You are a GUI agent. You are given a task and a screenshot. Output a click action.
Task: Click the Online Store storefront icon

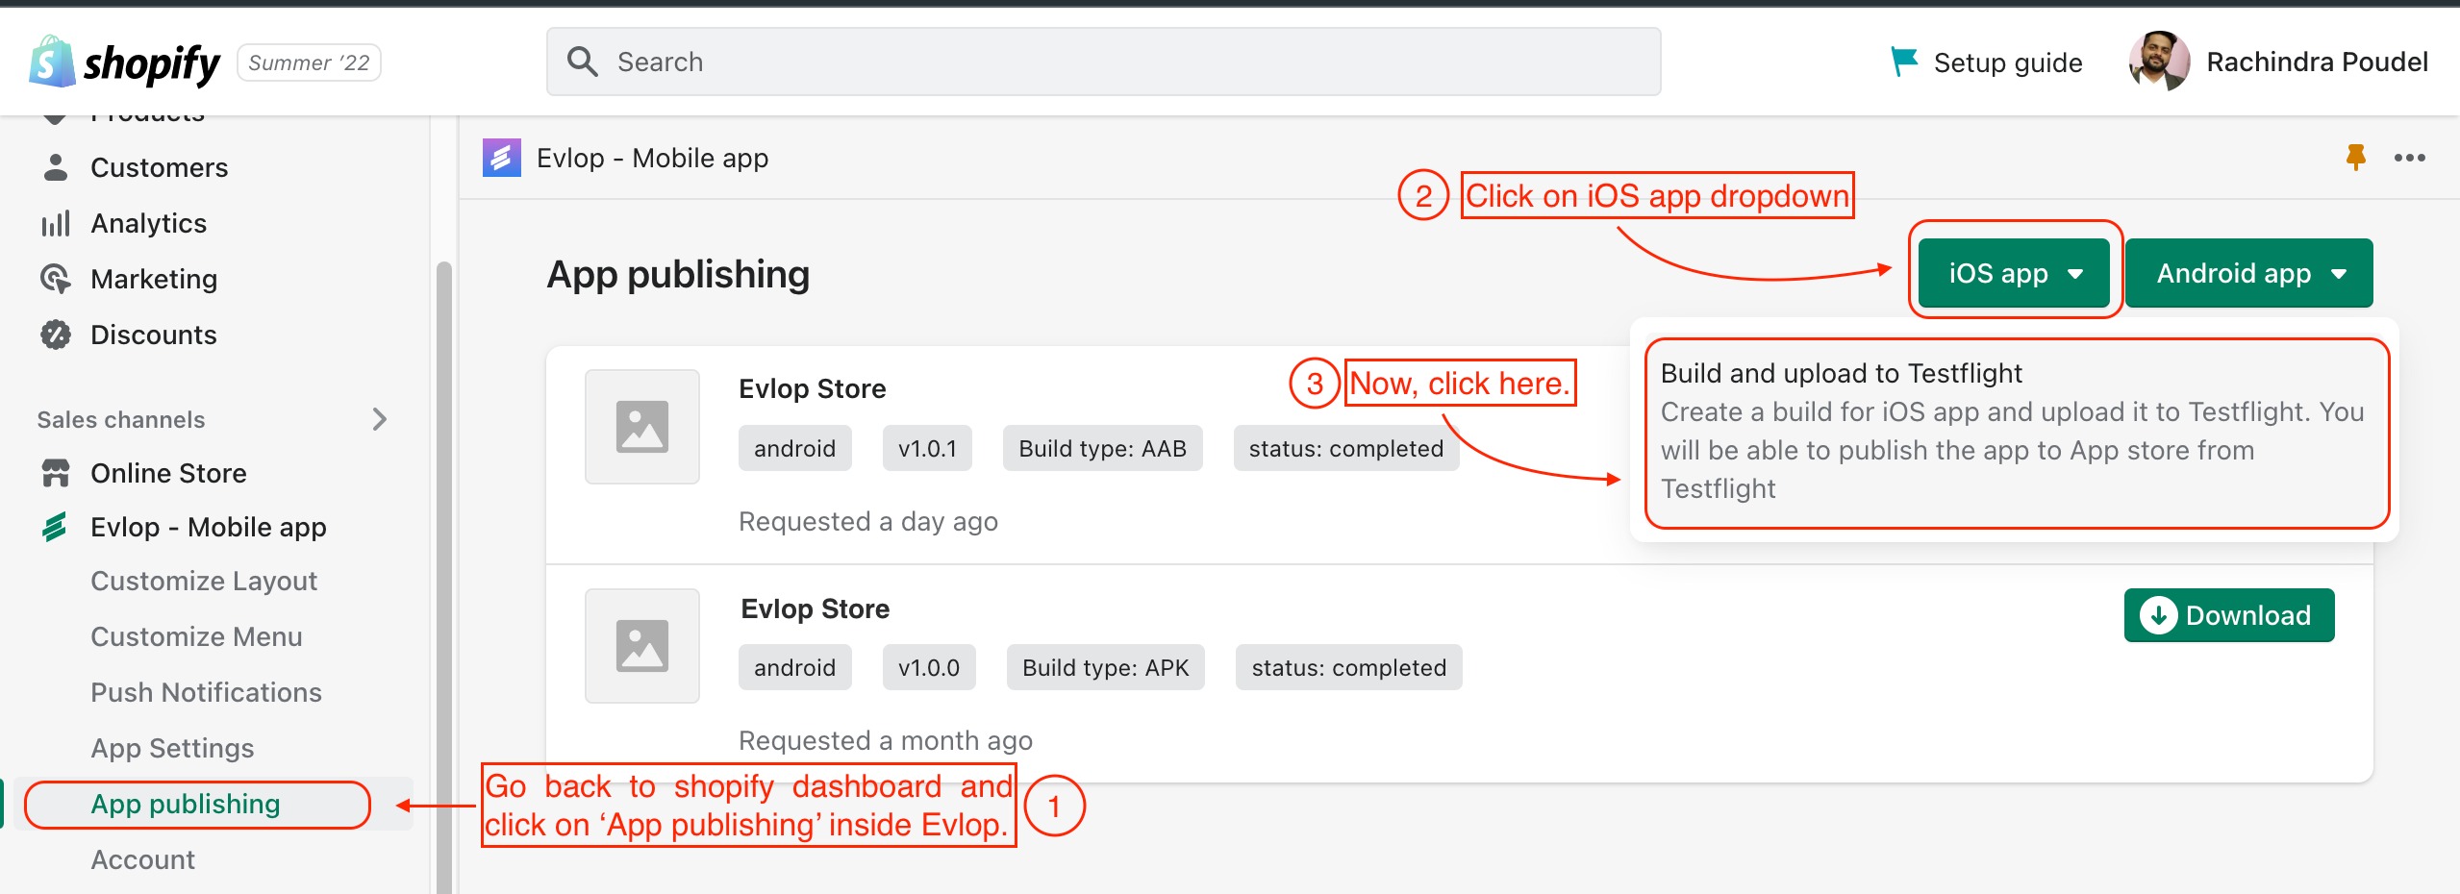point(56,473)
